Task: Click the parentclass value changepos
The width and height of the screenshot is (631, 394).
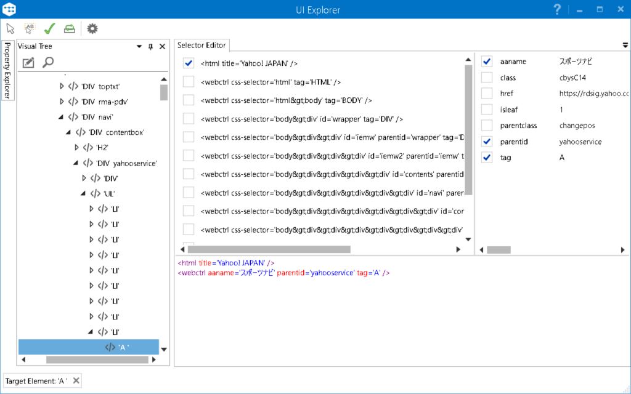Action: [x=577, y=126]
